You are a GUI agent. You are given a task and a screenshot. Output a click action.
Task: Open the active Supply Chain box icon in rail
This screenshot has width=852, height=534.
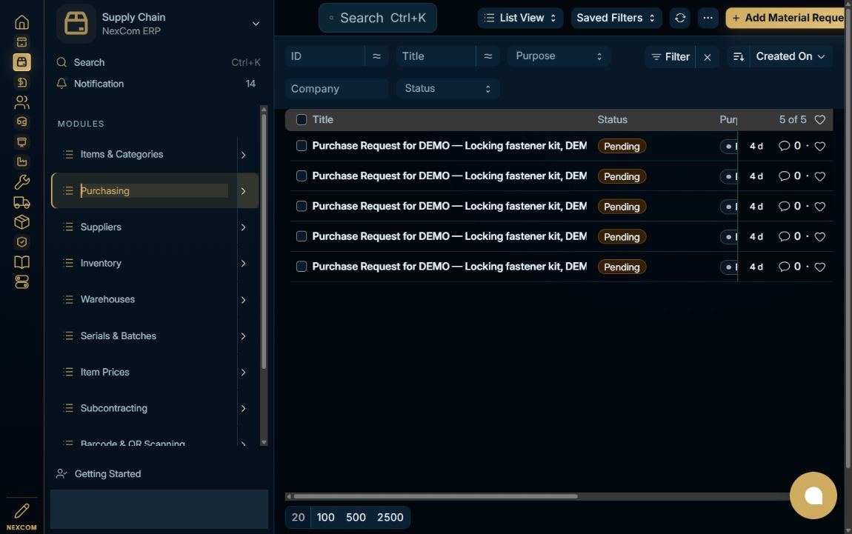click(21, 62)
